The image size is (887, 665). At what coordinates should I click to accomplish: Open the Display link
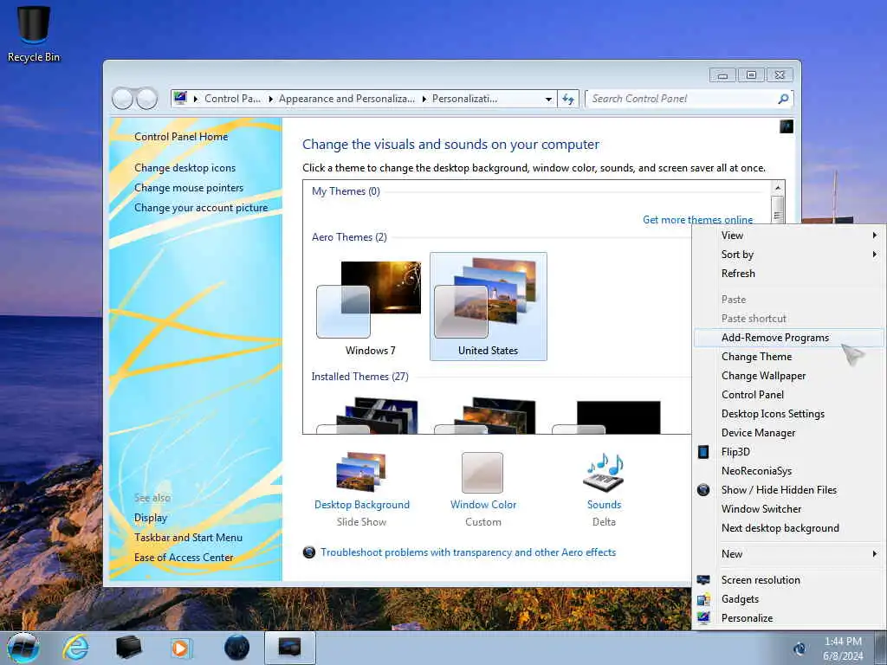coord(151,518)
